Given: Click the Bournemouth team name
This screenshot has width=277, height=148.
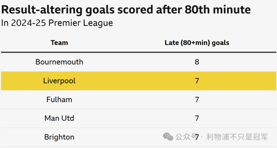Looking at the screenshot, I should (59, 62).
